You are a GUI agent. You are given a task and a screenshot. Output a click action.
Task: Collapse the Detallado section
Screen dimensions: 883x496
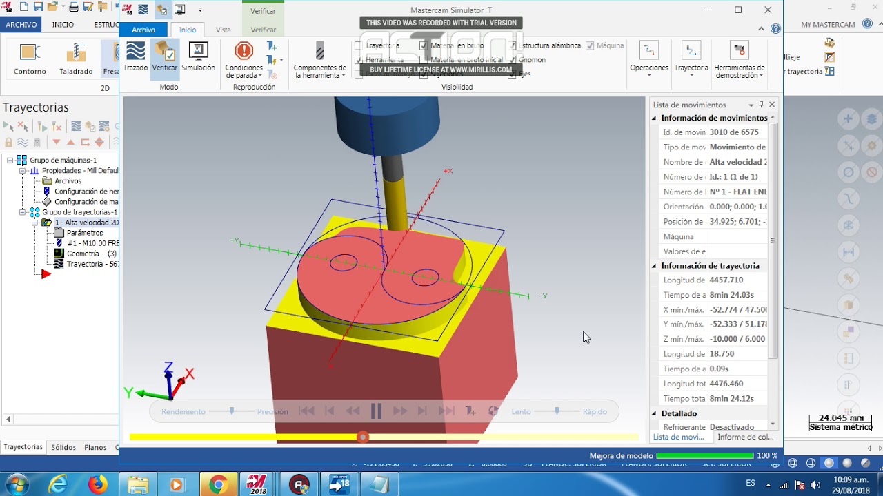[655, 414]
